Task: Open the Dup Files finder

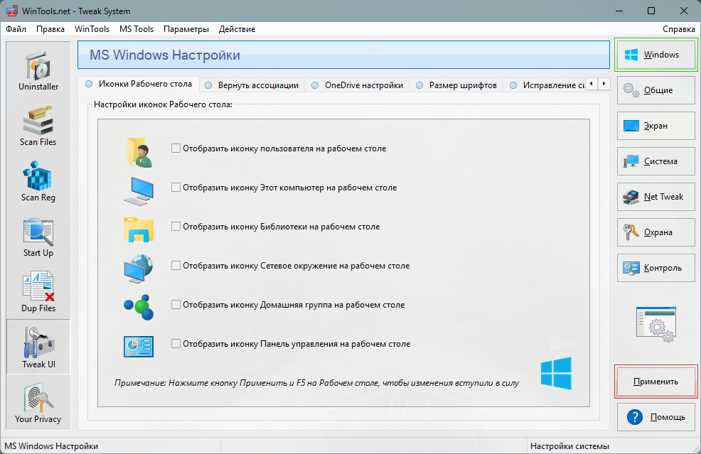Action: pyautogui.click(x=38, y=292)
